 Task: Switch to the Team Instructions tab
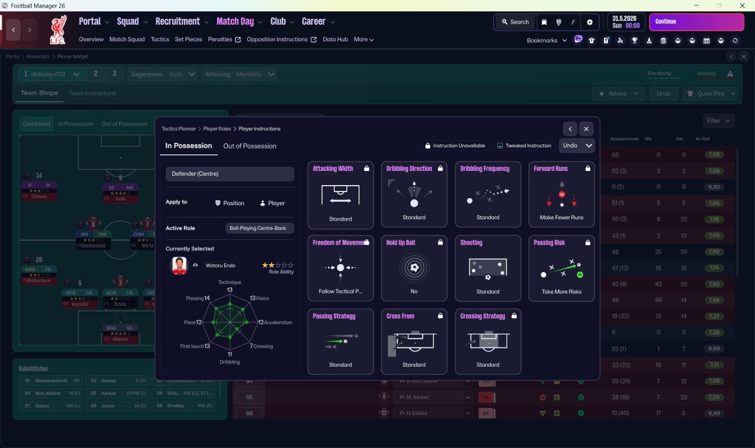click(x=92, y=93)
